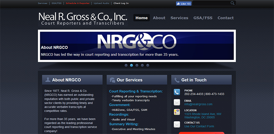Viewport: 274px width, 134px height.
Task: Click the search magnifier icon
Action: click(232, 3)
